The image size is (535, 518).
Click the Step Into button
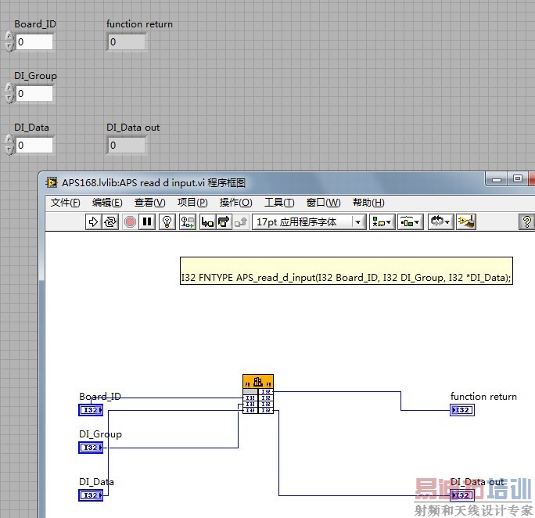[207, 221]
